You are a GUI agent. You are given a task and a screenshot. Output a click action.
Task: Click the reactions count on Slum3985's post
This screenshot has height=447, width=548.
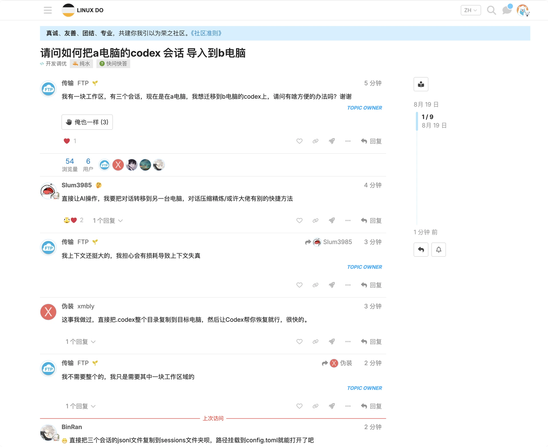[x=73, y=220]
